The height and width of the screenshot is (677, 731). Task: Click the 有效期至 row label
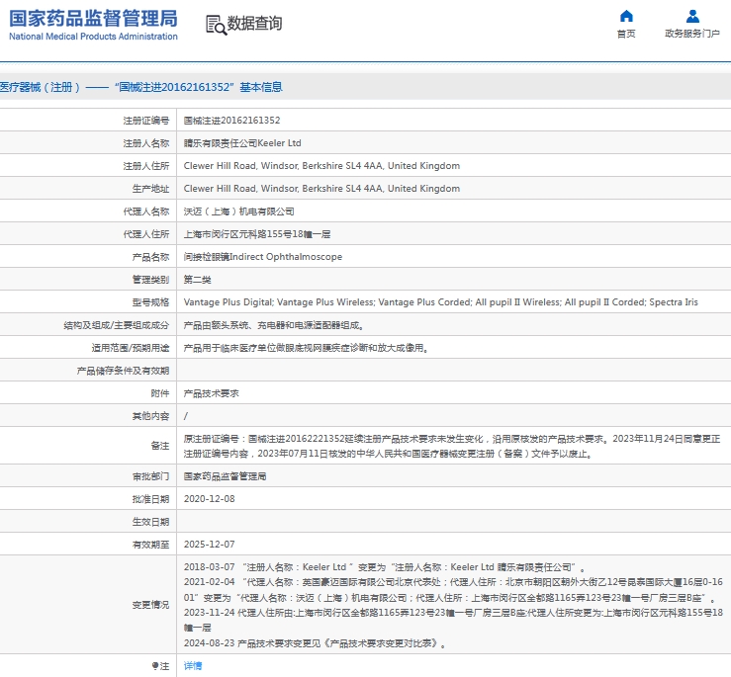pos(150,545)
